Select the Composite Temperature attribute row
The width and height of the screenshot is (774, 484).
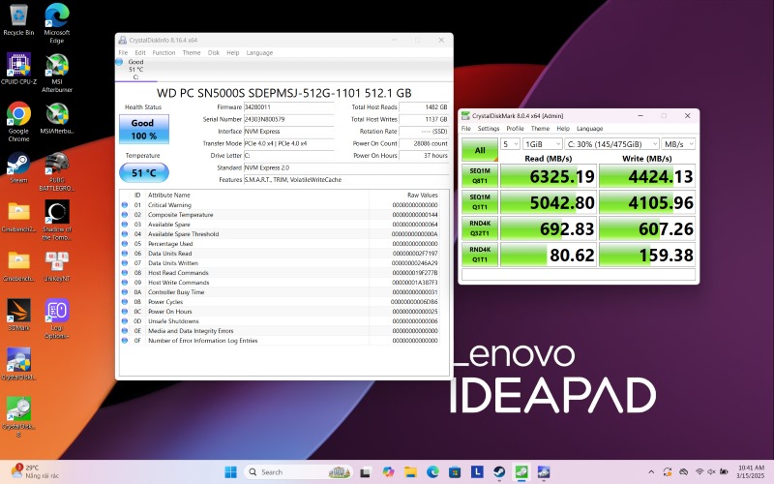280,215
